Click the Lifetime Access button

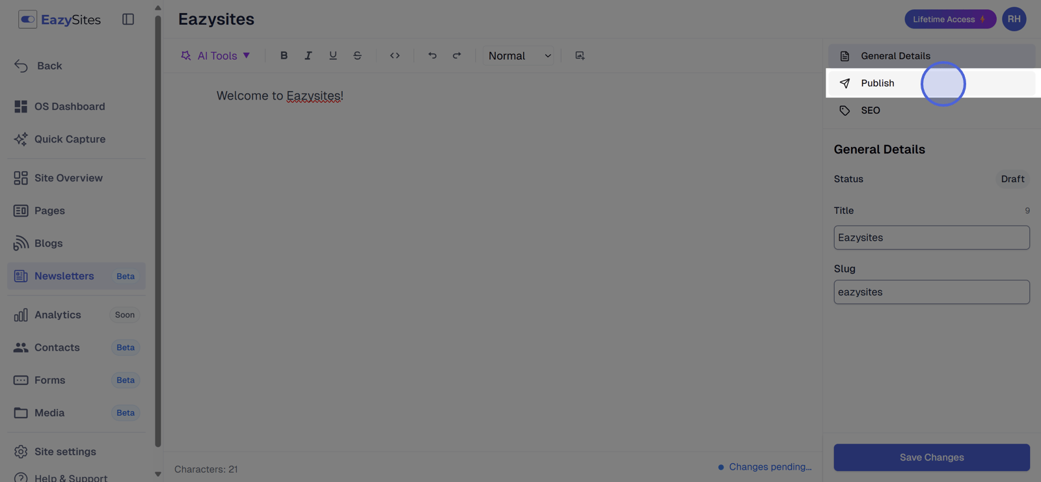[x=950, y=19]
